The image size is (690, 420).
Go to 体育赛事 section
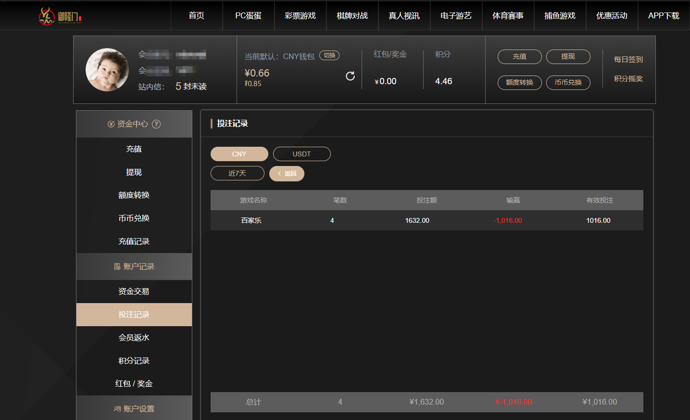point(508,15)
